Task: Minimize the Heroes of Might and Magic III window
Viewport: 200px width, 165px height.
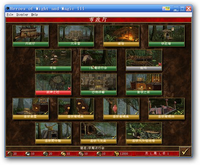Action: 176,9
